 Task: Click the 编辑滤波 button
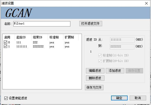tap(95, 71)
